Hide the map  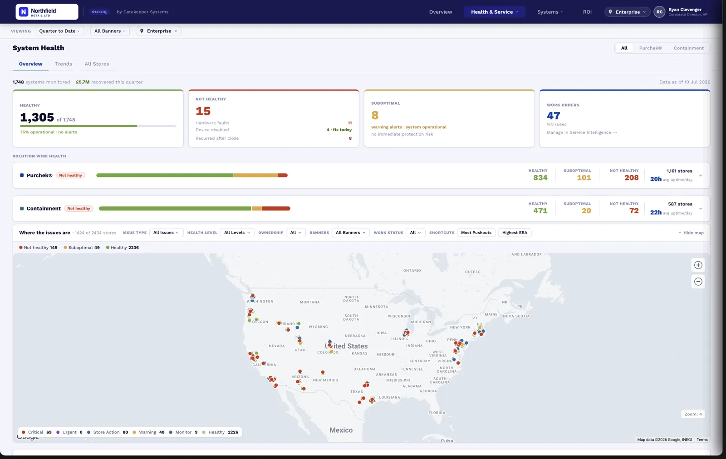691,233
